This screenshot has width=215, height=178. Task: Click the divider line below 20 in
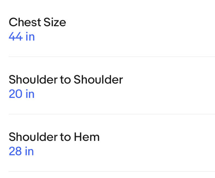112,114
